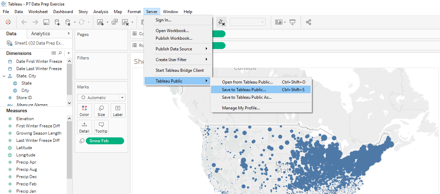Toggle the Fix Axes pin icon
The width and height of the screenshot is (440, 194).
[x=221, y=22]
